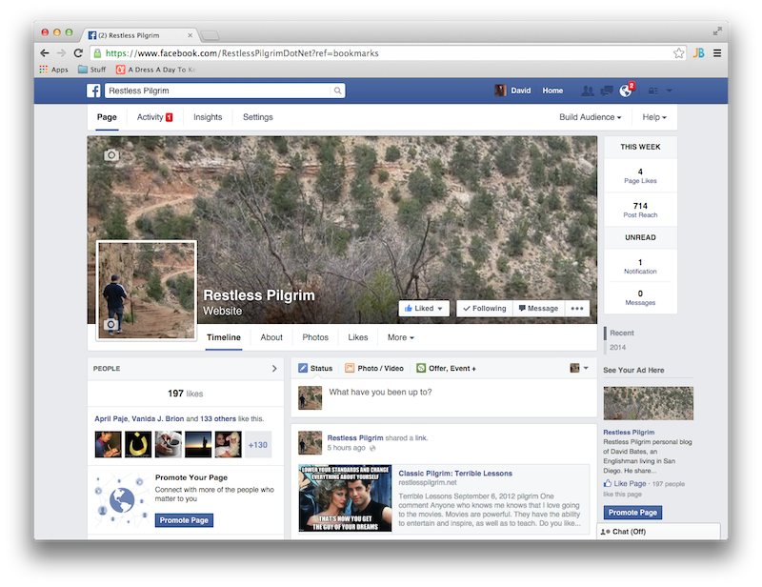Open the Restless Pilgrim profile picture
Viewport: 762px width, 587px height.
[147, 291]
